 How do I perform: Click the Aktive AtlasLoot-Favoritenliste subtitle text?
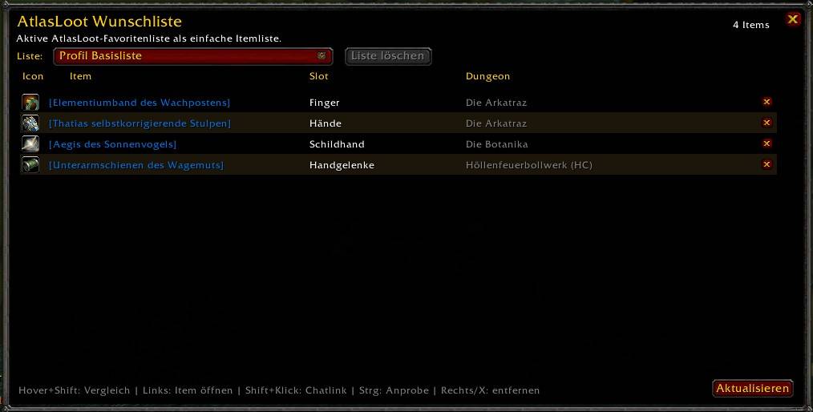click(149, 38)
